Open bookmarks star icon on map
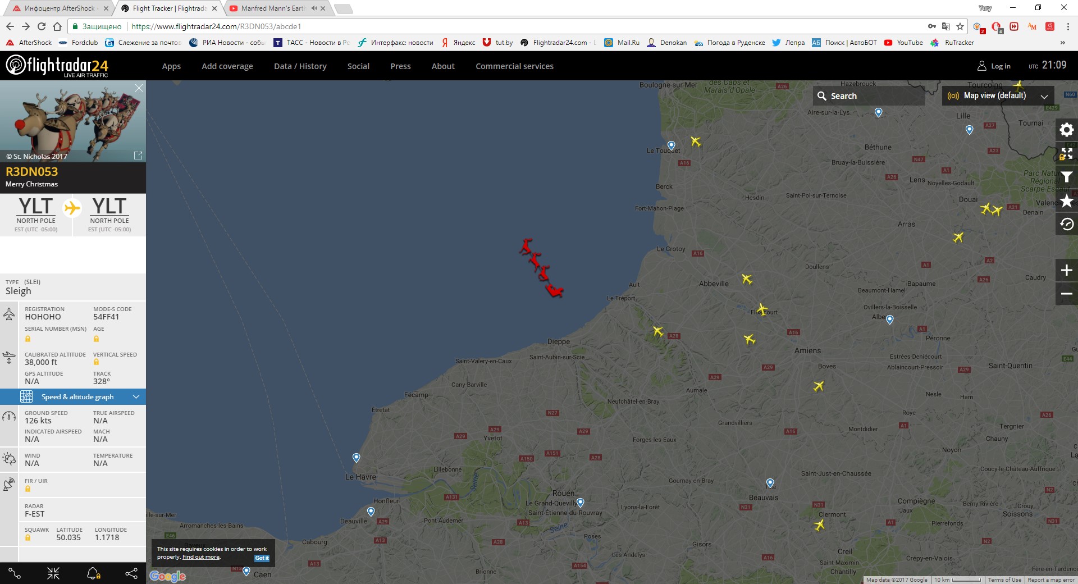Viewport: 1078px width, 584px height. point(1066,201)
